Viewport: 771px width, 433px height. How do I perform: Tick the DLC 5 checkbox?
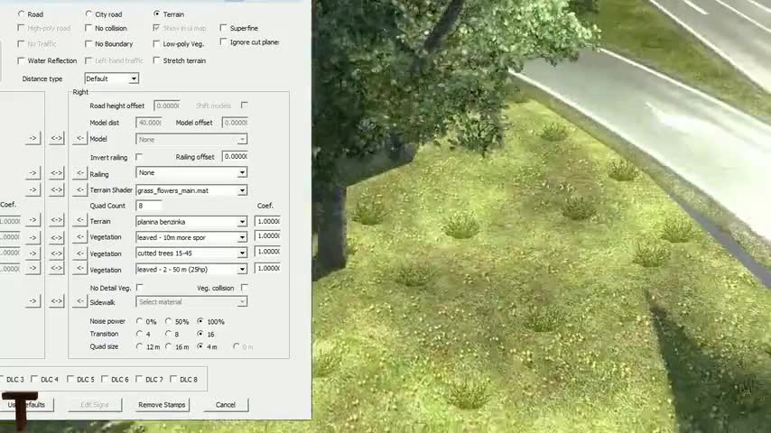tap(70, 379)
